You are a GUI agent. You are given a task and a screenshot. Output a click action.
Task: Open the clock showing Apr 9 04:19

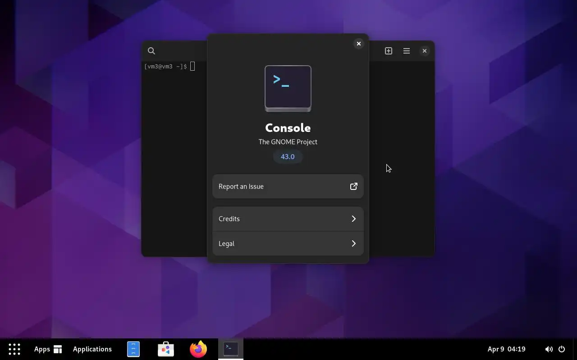tap(507, 349)
